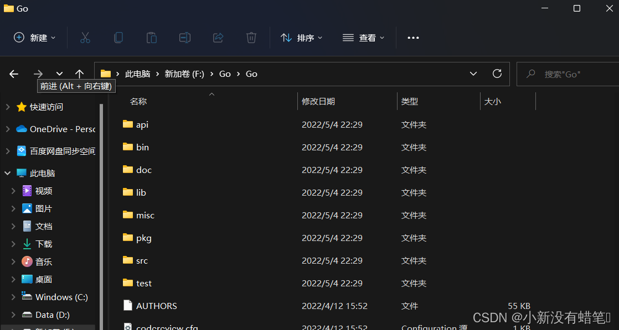Click the navigation pane vertical scrollbar
This screenshot has height=330, width=619.
coord(101,216)
